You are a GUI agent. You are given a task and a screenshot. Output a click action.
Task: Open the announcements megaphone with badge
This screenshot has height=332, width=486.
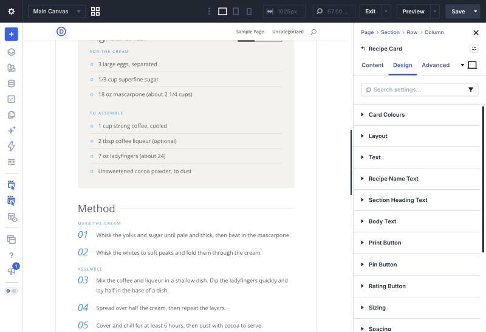12,269
